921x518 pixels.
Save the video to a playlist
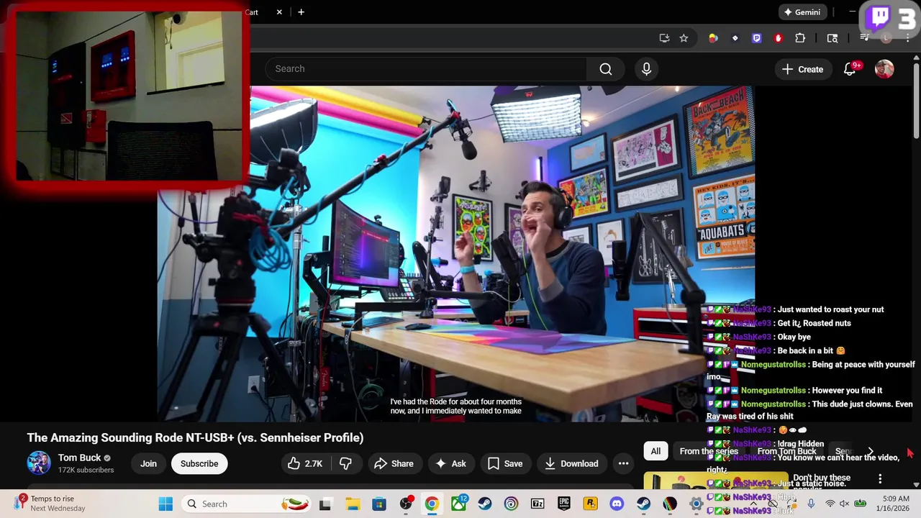tap(505, 463)
